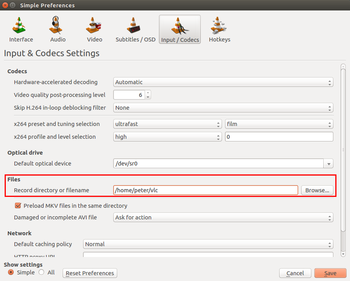This screenshot has width=350, height=281.
Task: Open the Subtitles / OSD cone icon
Action: (x=133, y=25)
